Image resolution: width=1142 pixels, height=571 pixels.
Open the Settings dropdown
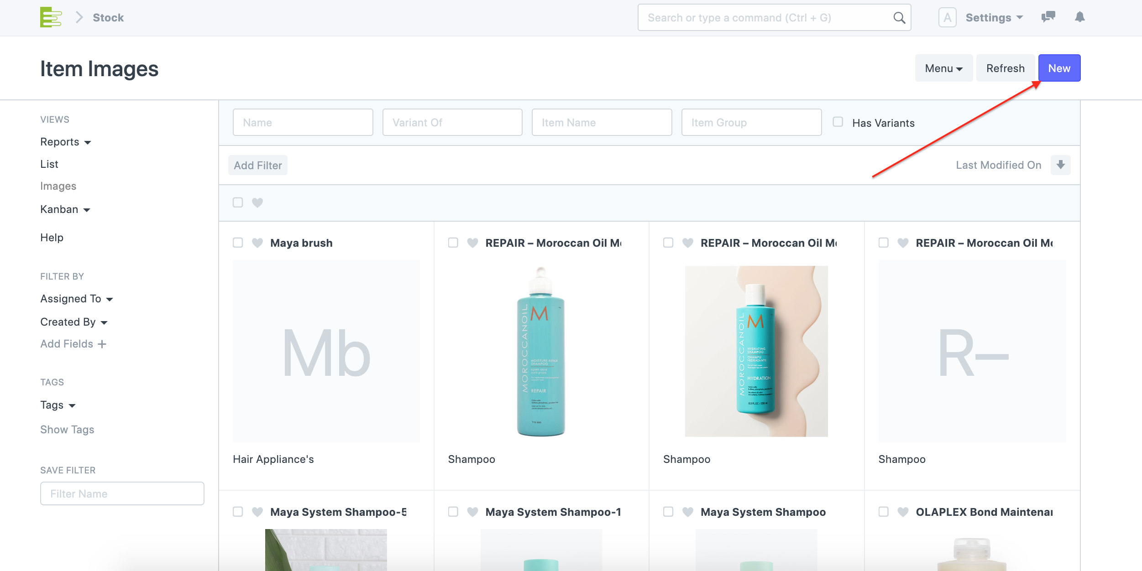[x=994, y=18]
